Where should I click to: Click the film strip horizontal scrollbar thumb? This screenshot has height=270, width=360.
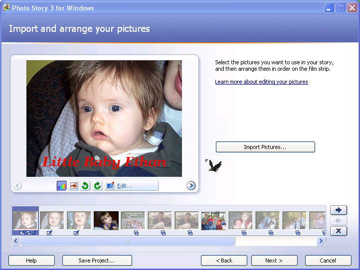[128, 241]
